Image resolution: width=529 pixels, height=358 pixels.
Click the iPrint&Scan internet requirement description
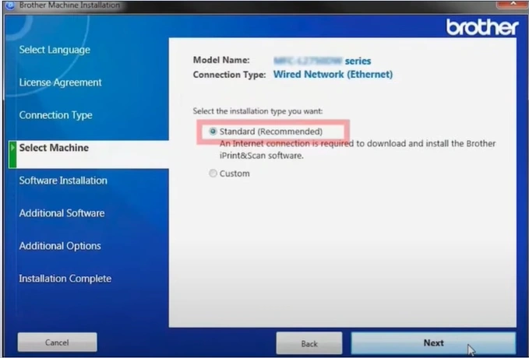(x=357, y=149)
